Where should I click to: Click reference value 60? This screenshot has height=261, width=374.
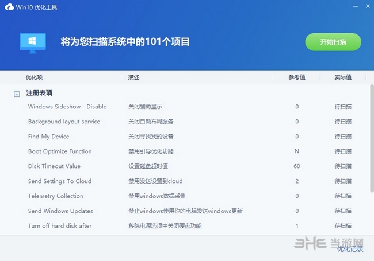(297, 166)
